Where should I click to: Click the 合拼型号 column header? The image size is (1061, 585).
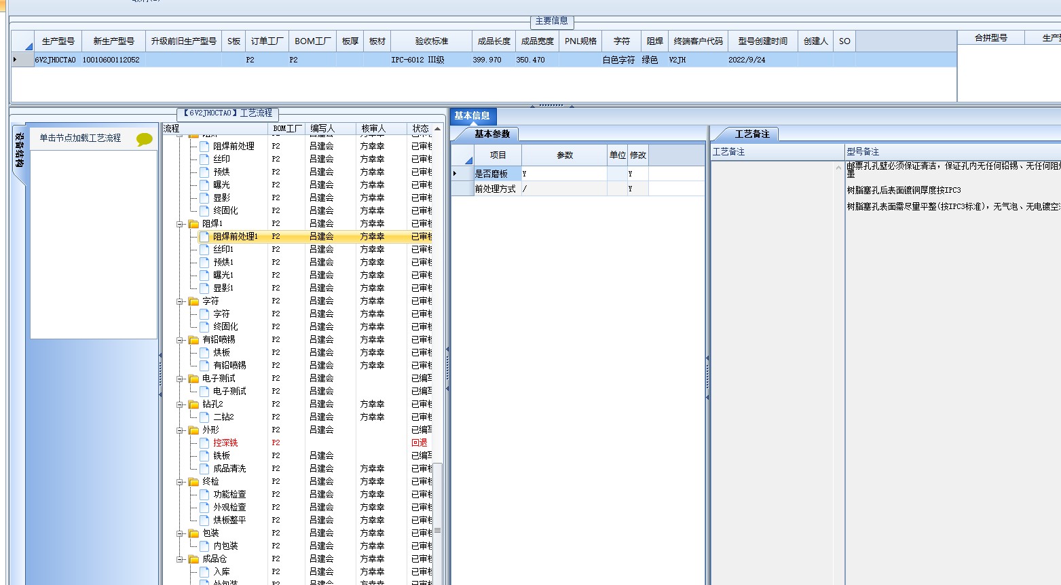click(991, 38)
